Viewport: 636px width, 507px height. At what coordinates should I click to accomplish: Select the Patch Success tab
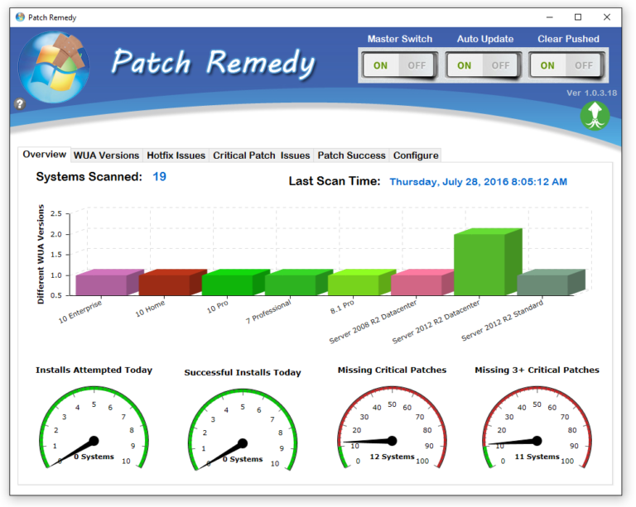351,155
